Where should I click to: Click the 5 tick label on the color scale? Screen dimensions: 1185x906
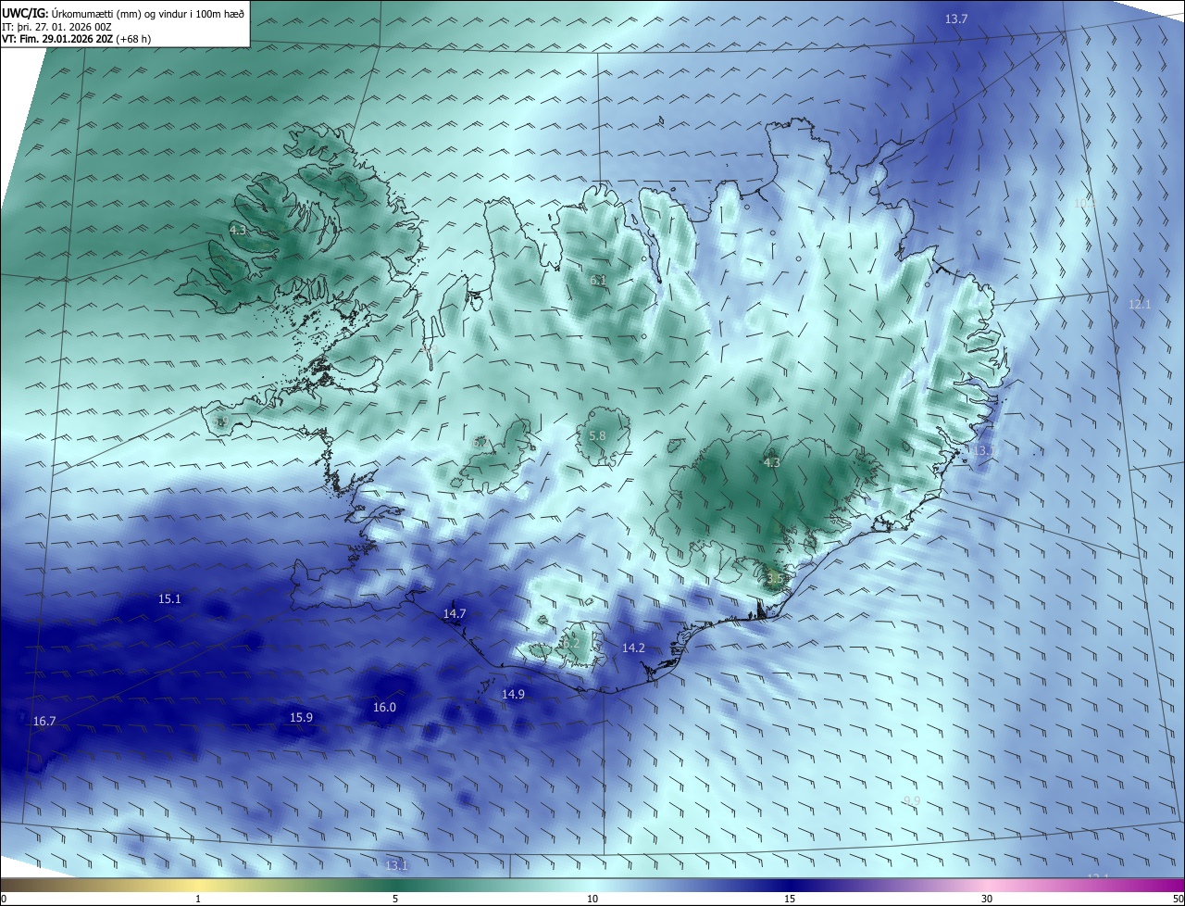395,899
